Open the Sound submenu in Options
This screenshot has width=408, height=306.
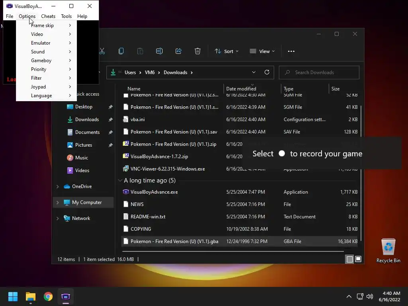tap(46, 51)
